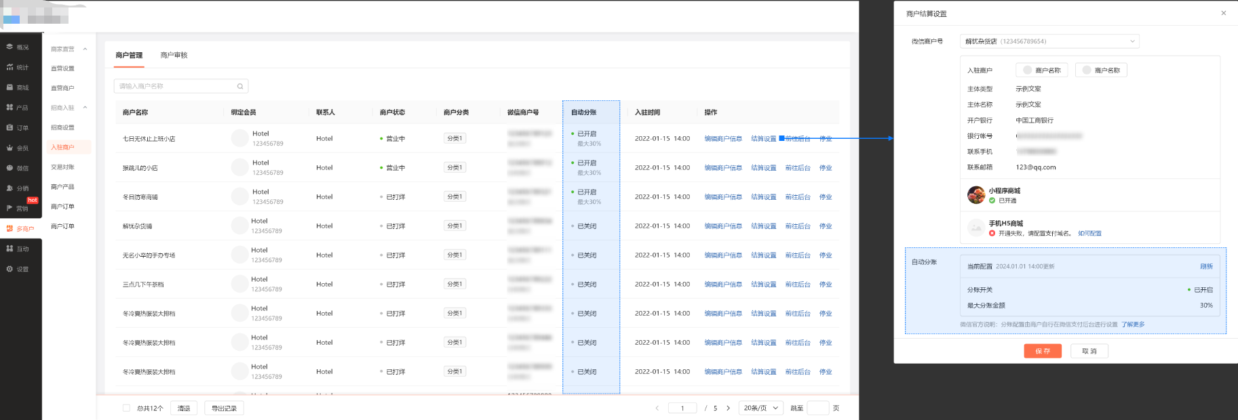Open 直营设置 in the submenu
The height and width of the screenshot is (420, 1238).
[x=62, y=68]
